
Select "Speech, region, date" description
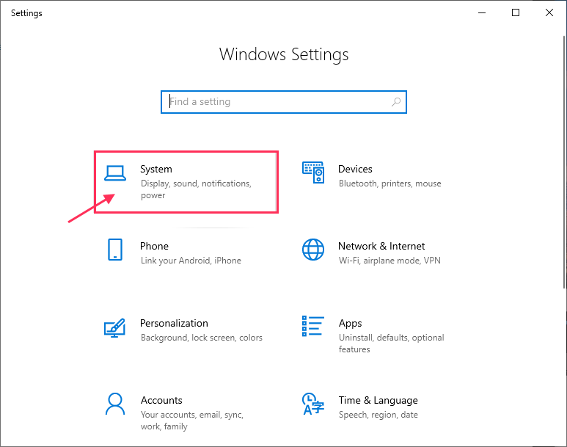378,415
